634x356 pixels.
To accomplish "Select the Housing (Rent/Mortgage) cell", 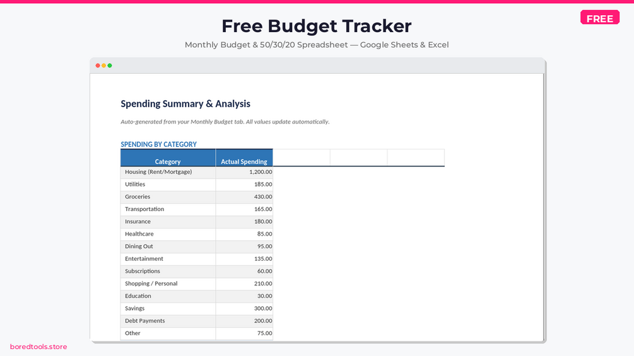I will pyautogui.click(x=168, y=172).
